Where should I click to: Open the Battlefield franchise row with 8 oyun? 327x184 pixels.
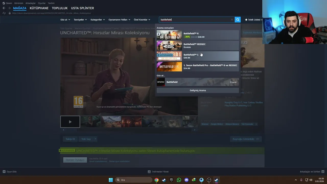198,82
